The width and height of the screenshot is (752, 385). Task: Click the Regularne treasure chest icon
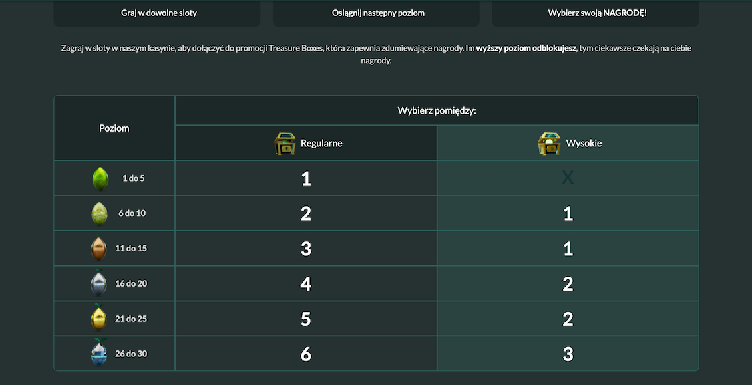(285, 144)
